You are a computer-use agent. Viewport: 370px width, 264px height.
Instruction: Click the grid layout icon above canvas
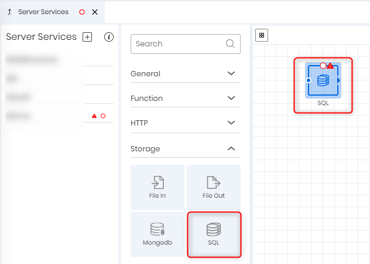tap(262, 35)
